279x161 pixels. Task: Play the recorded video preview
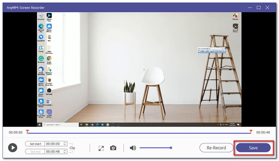coord(13,148)
